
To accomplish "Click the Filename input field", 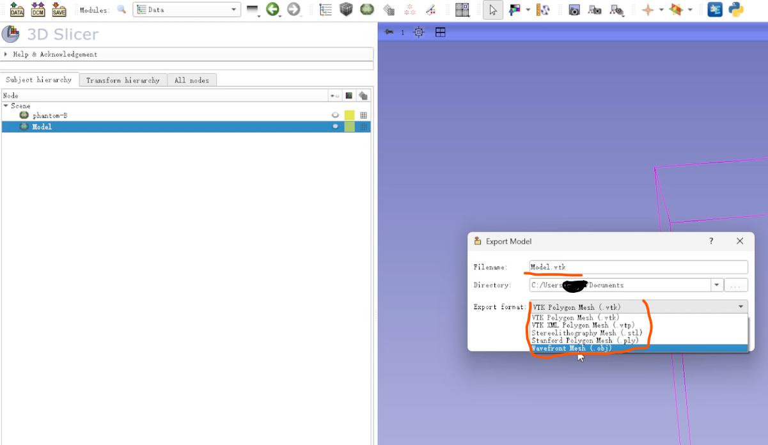I will [639, 267].
